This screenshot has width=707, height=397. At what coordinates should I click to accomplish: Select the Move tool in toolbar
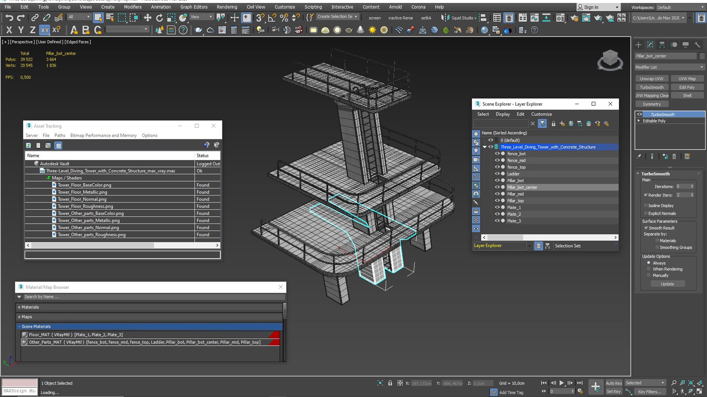tap(147, 17)
